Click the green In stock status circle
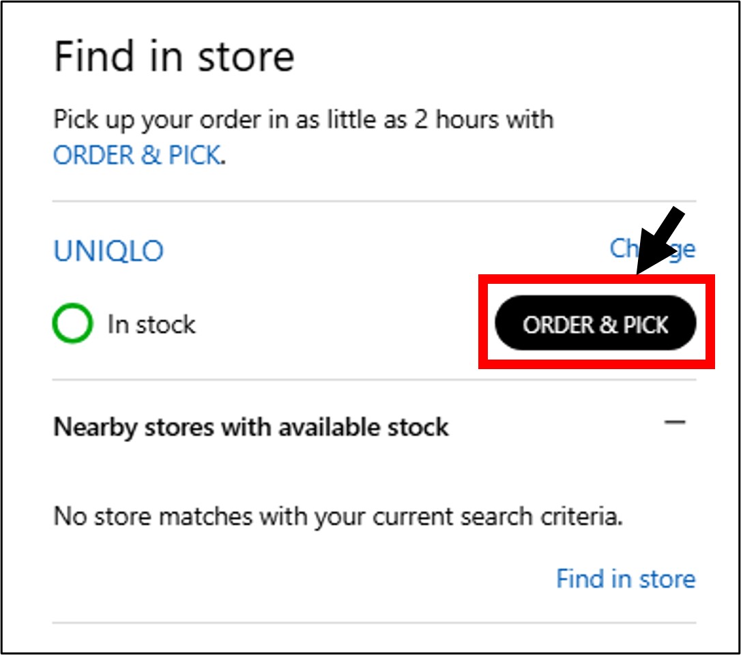The width and height of the screenshot is (741, 655). (x=72, y=324)
